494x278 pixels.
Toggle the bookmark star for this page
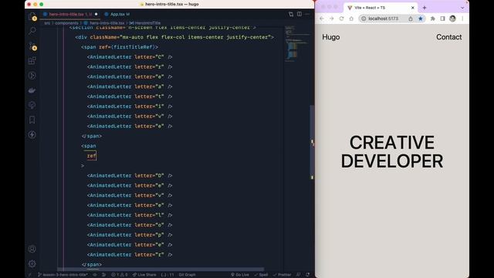[421, 19]
